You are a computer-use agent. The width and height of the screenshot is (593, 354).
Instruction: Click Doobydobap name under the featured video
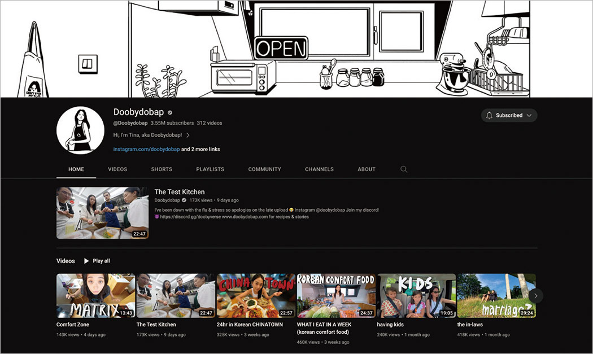point(167,200)
